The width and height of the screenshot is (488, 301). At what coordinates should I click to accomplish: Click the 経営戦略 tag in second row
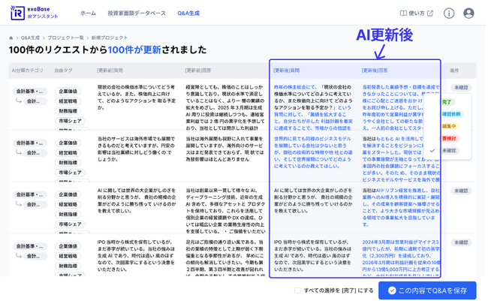point(68,152)
